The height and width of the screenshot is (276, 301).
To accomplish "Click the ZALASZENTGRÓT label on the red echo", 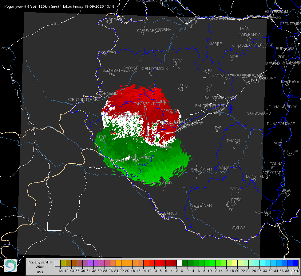I will 149,104.
